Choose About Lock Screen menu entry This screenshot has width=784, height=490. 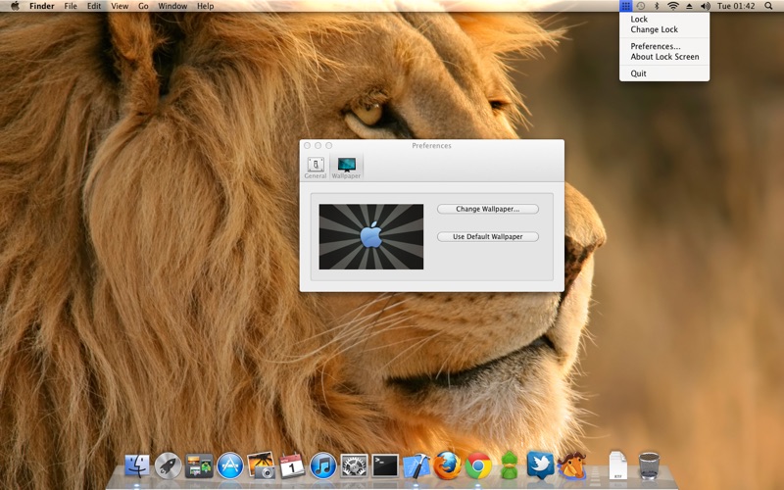[x=664, y=57]
